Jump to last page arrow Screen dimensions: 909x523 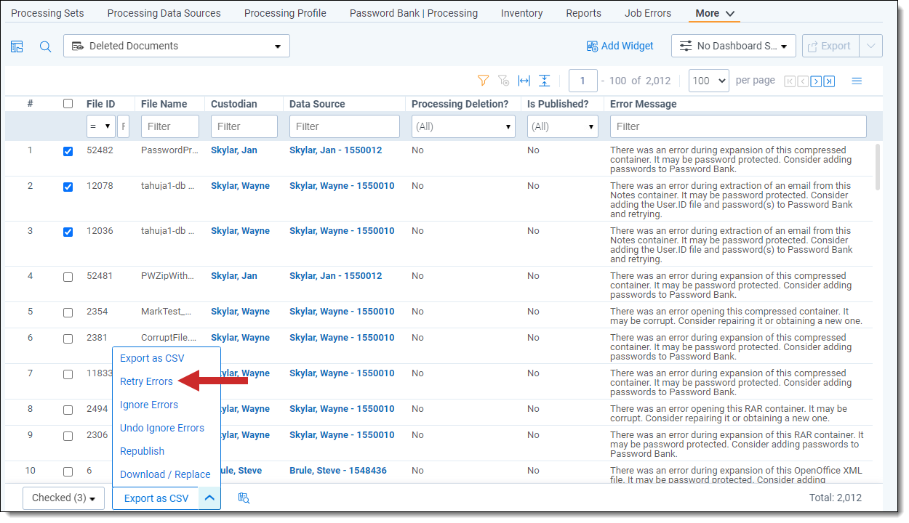point(829,81)
